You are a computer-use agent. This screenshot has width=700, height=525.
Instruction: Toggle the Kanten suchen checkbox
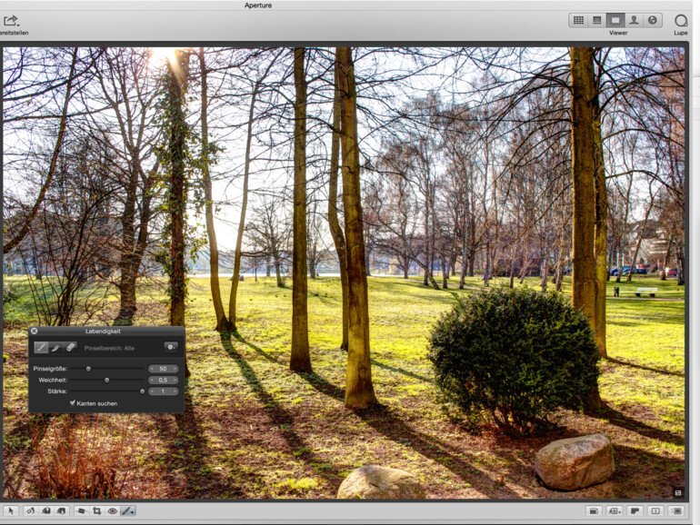pyautogui.click(x=73, y=402)
